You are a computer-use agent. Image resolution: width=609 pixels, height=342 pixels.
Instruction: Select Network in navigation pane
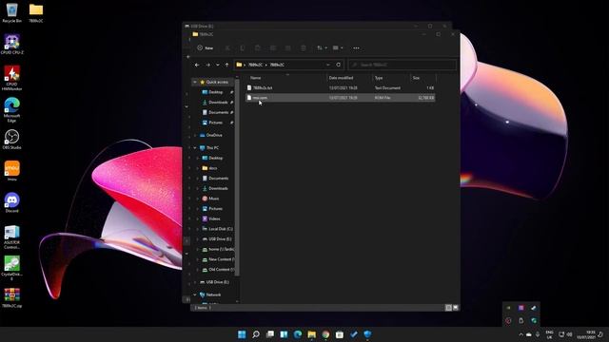coord(213,294)
